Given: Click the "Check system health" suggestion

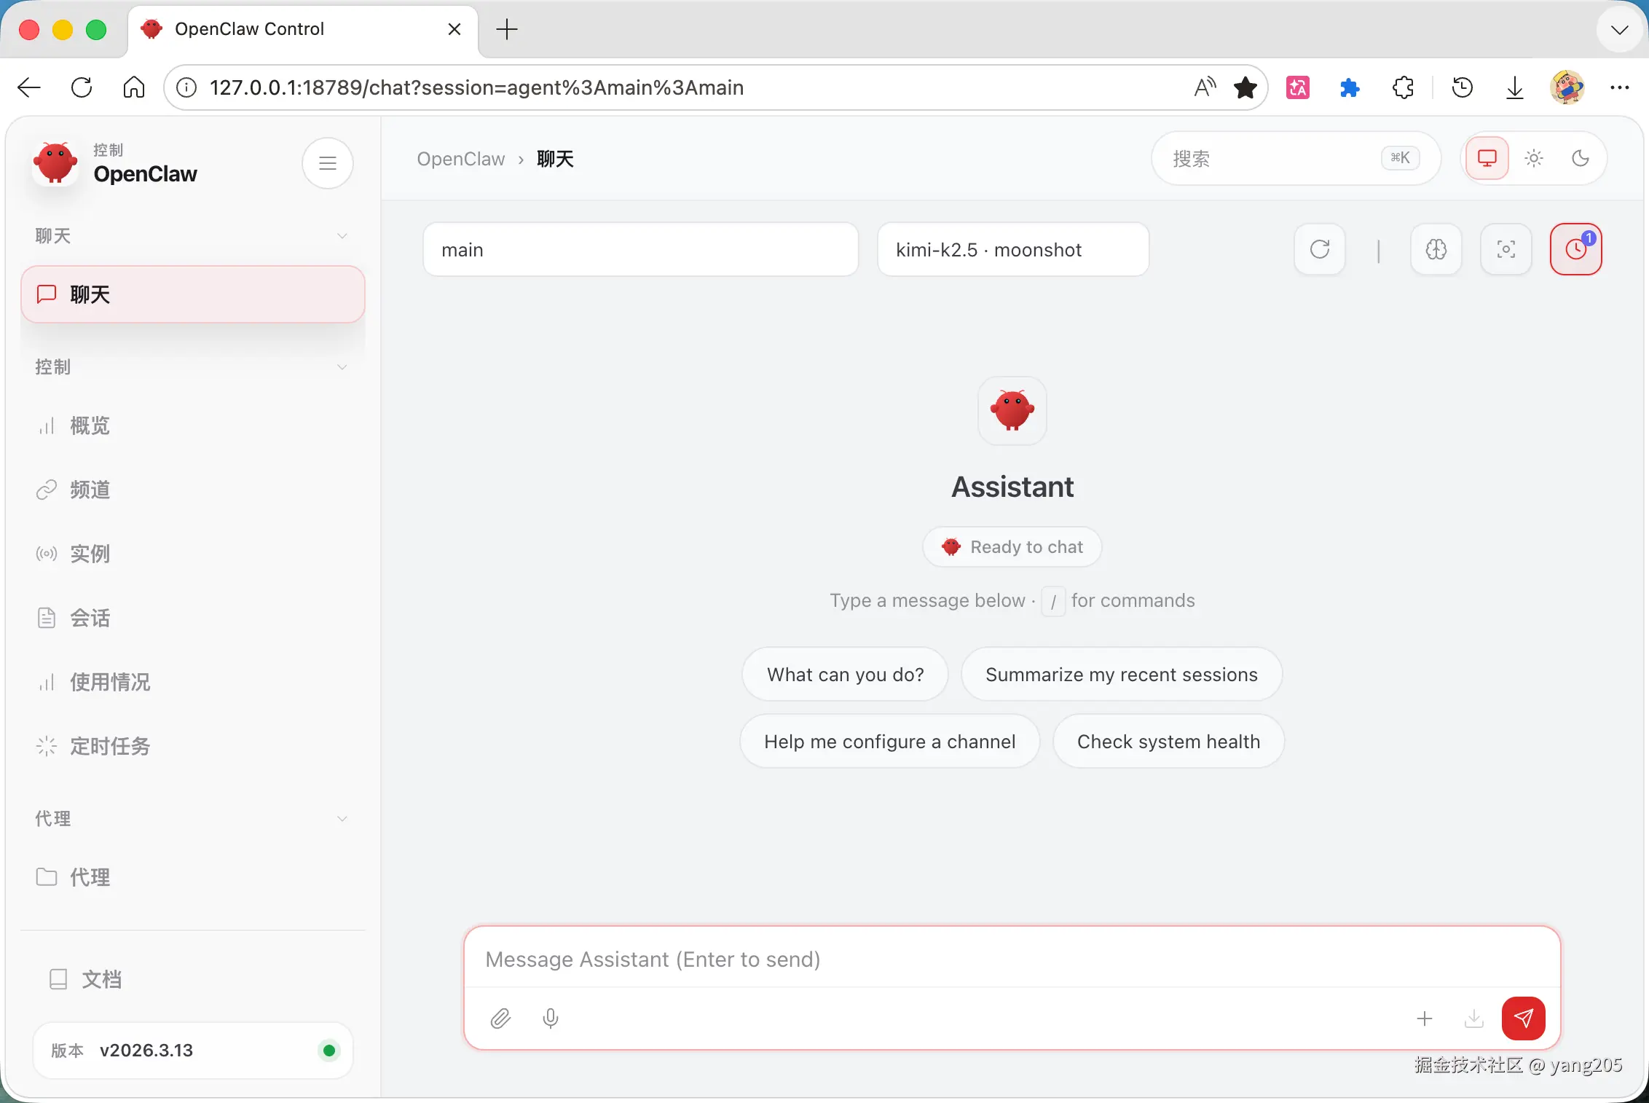Looking at the screenshot, I should (x=1168, y=742).
